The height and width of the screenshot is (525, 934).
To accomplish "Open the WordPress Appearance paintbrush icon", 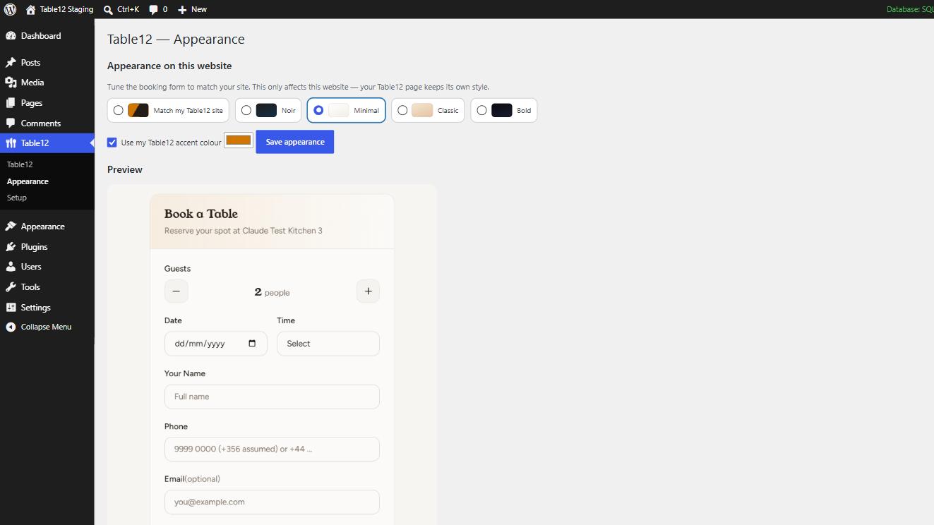I will click(11, 227).
